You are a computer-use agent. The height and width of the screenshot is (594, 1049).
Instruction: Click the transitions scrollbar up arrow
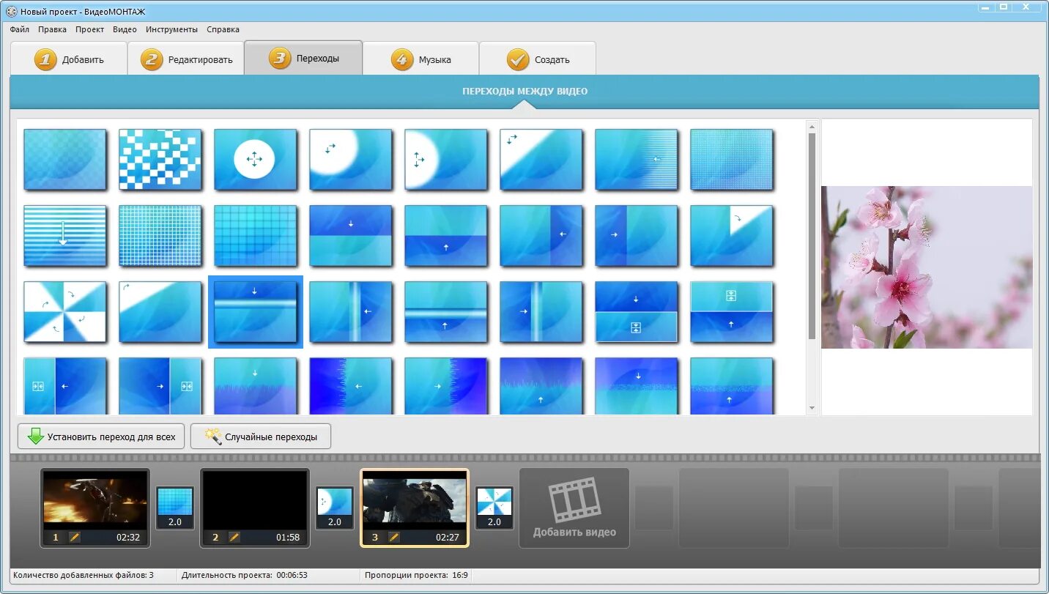[812, 127]
